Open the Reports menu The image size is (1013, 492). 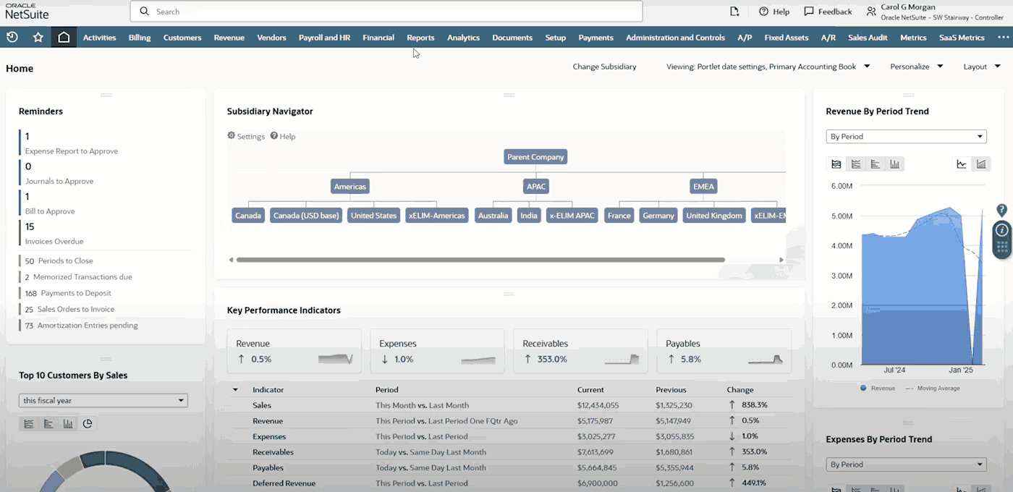(420, 38)
